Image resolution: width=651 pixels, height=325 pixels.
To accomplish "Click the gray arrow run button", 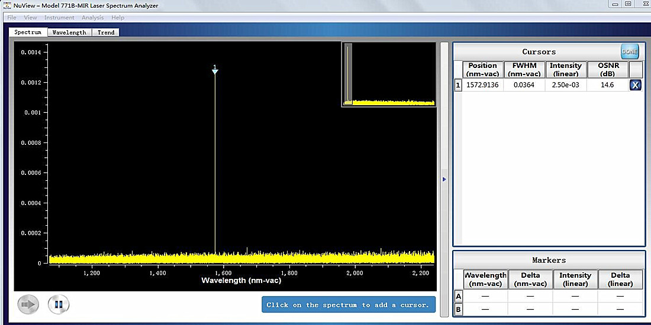I will [x=28, y=304].
